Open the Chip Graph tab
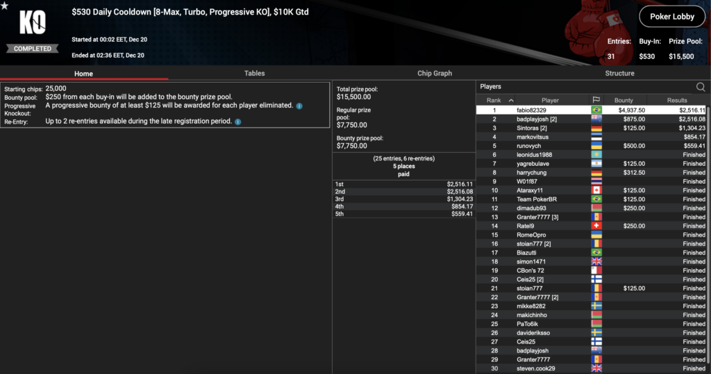Viewport: 711px width, 374px height. [435, 74]
